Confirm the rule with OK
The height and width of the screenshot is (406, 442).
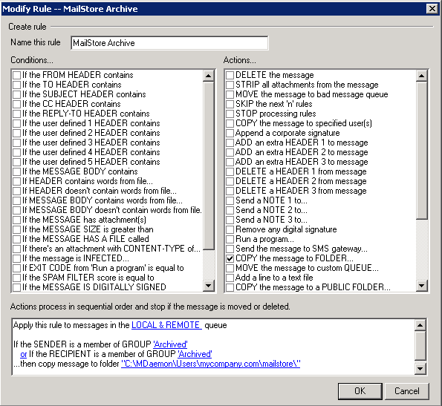coord(360,391)
